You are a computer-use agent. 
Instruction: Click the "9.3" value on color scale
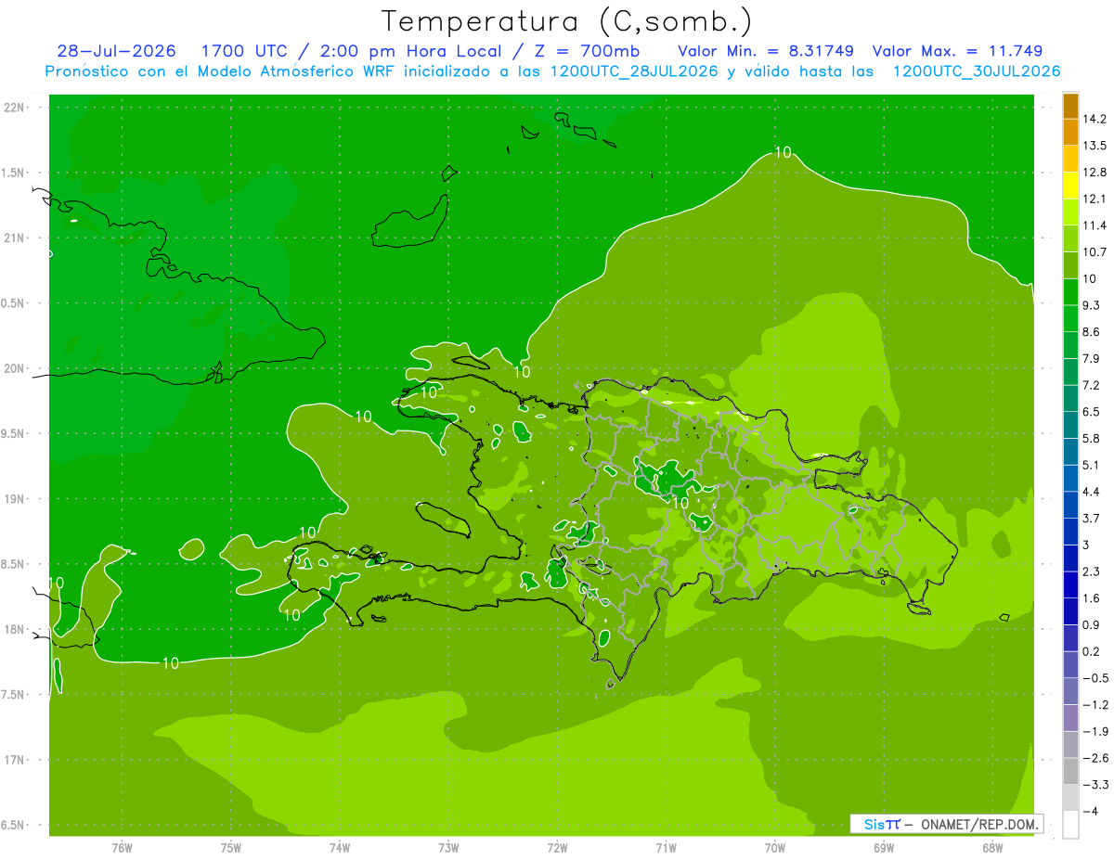tap(1092, 305)
